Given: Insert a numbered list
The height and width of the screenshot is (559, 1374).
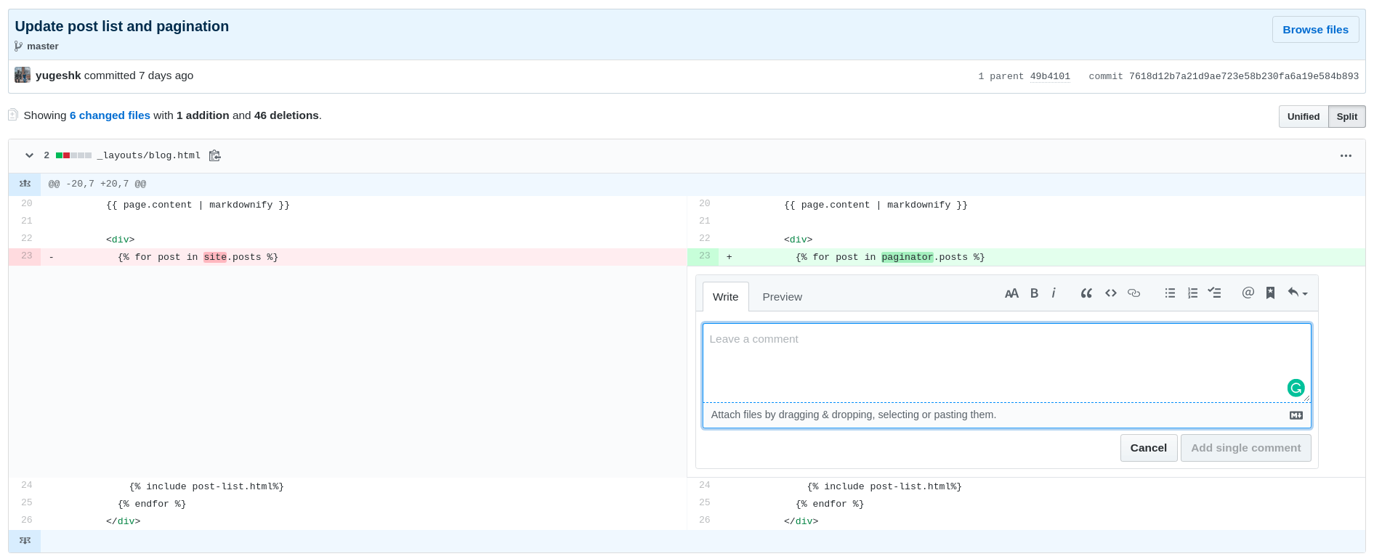Looking at the screenshot, I should [x=1192, y=293].
